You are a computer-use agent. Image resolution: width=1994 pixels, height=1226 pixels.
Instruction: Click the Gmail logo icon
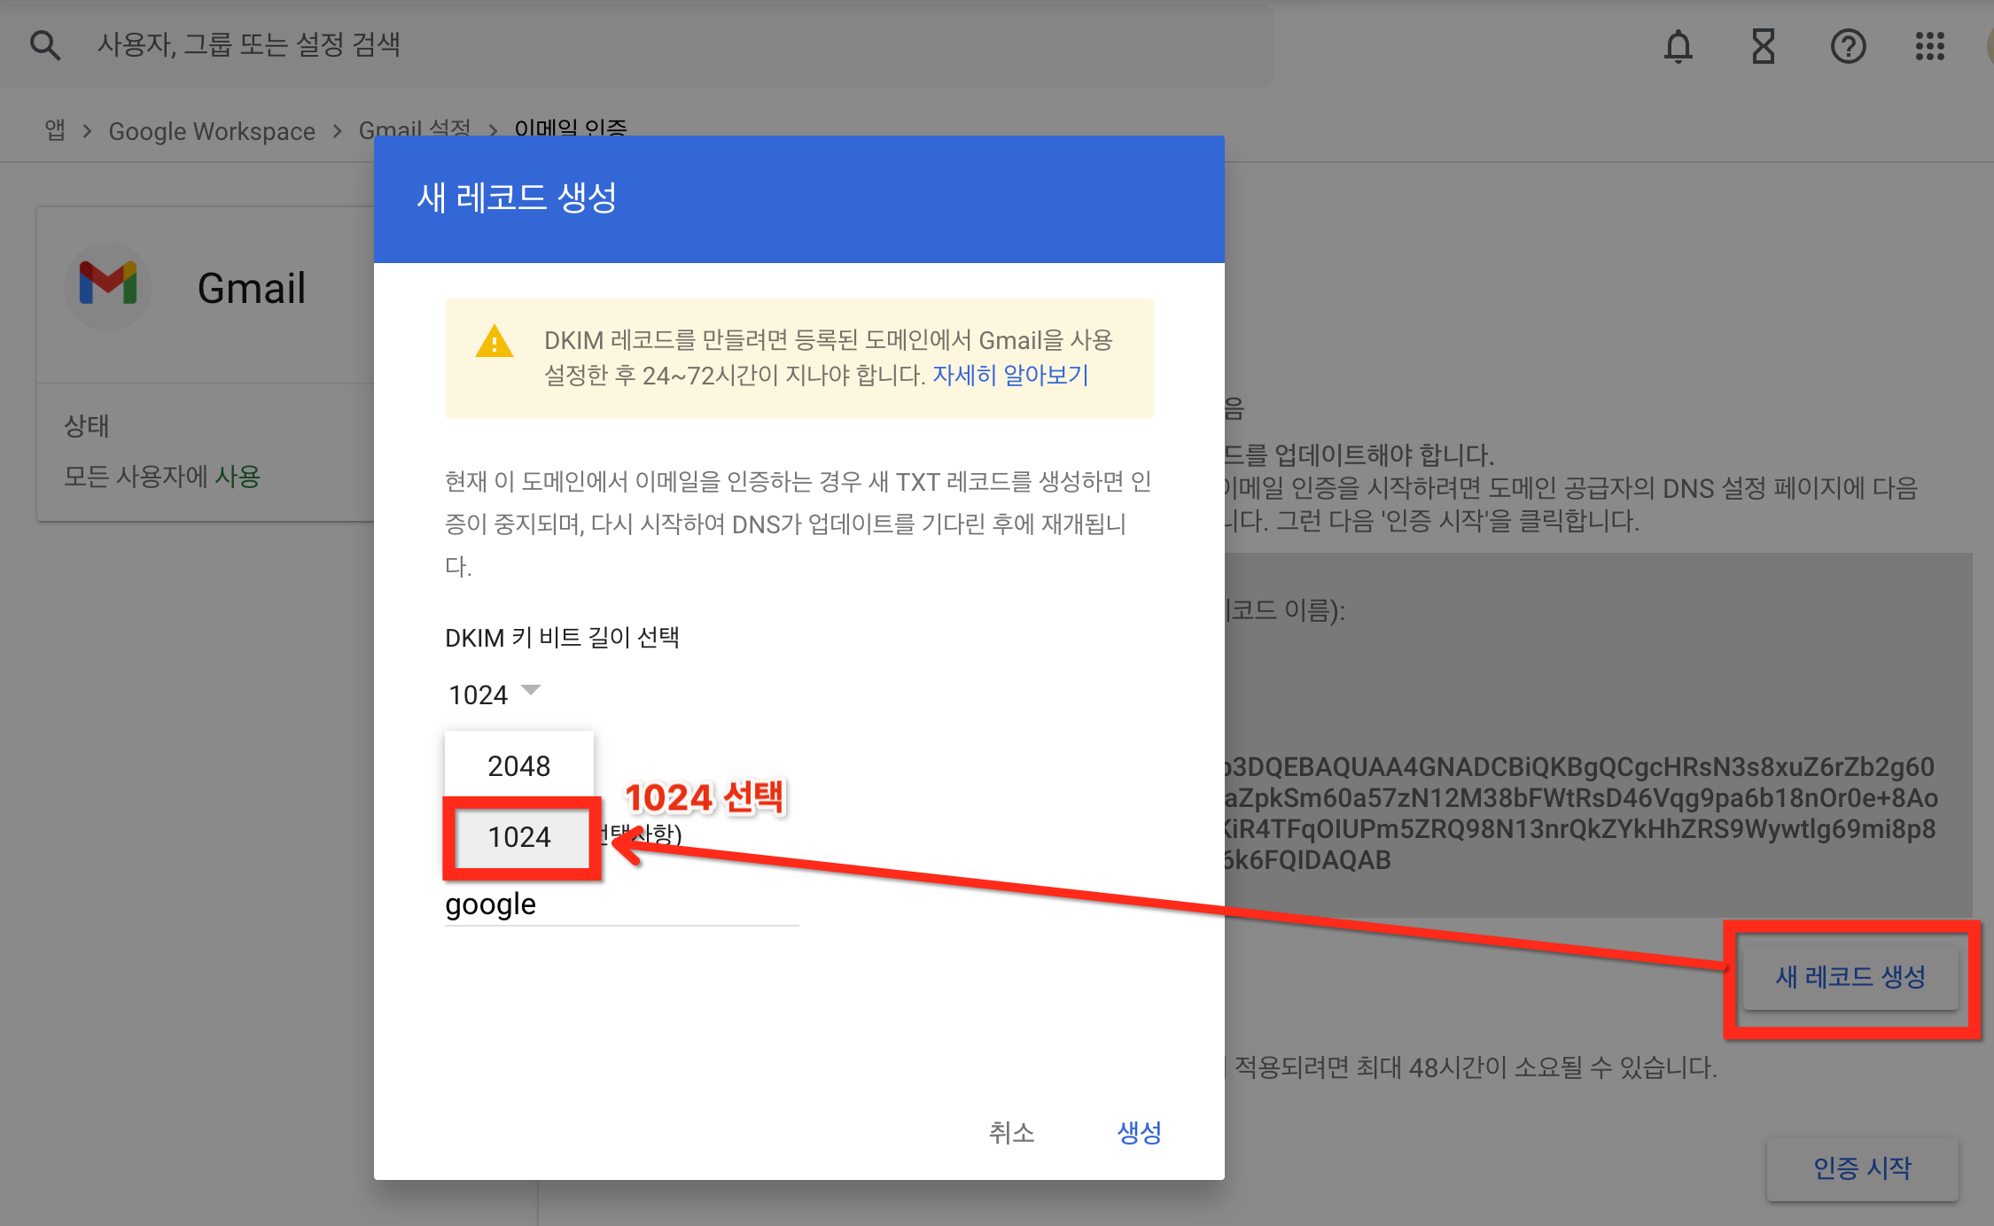[x=108, y=285]
